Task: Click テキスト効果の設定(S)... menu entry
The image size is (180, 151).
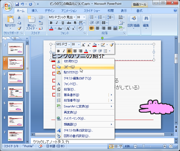Action: point(85,130)
